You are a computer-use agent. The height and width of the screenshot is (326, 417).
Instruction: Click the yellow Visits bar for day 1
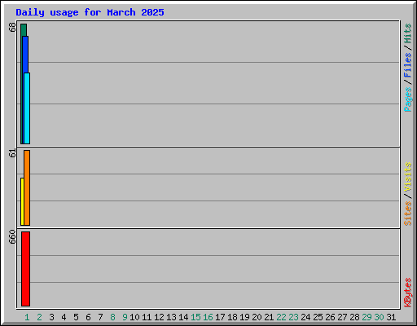click(x=22, y=201)
